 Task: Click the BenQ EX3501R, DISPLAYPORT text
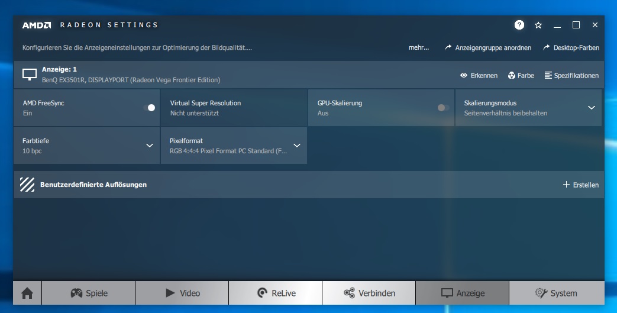(x=131, y=80)
